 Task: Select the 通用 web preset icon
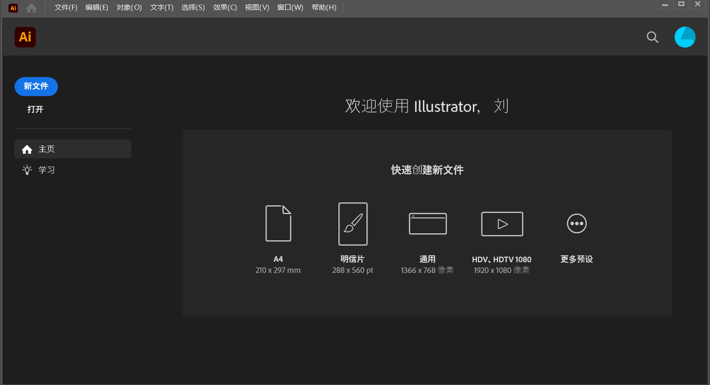pos(428,224)
